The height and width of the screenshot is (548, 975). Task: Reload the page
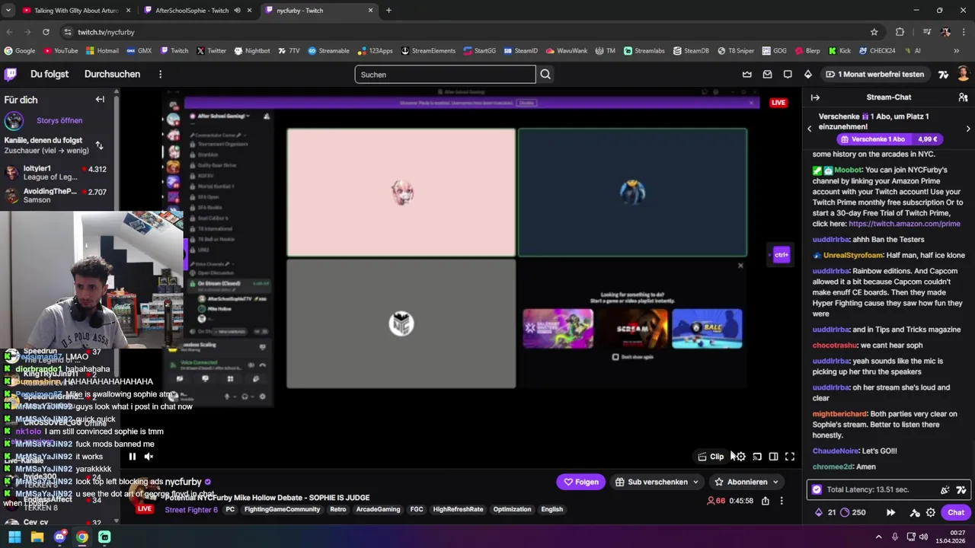click(x=46, y=32)
